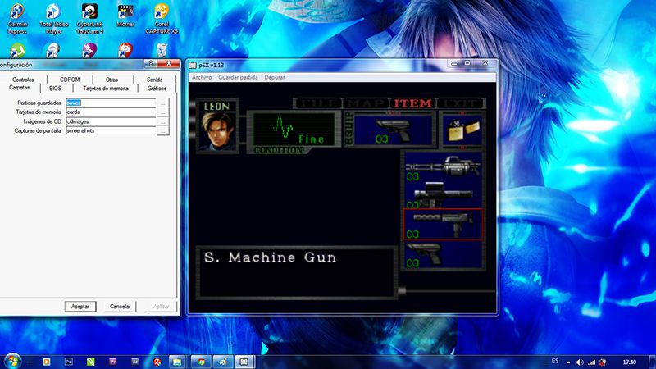This screenshot has width=656, height=369.
Task: Open the clock showing 17:40
Action: point(629,362)
